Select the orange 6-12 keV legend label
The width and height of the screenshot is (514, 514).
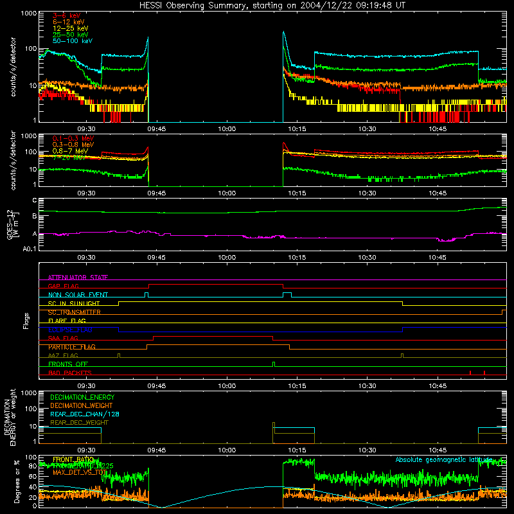[69, 22]
